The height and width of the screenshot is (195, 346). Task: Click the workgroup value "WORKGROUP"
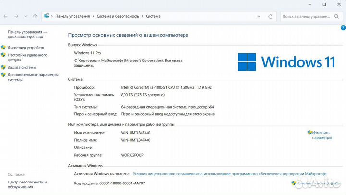coord(132,155)
